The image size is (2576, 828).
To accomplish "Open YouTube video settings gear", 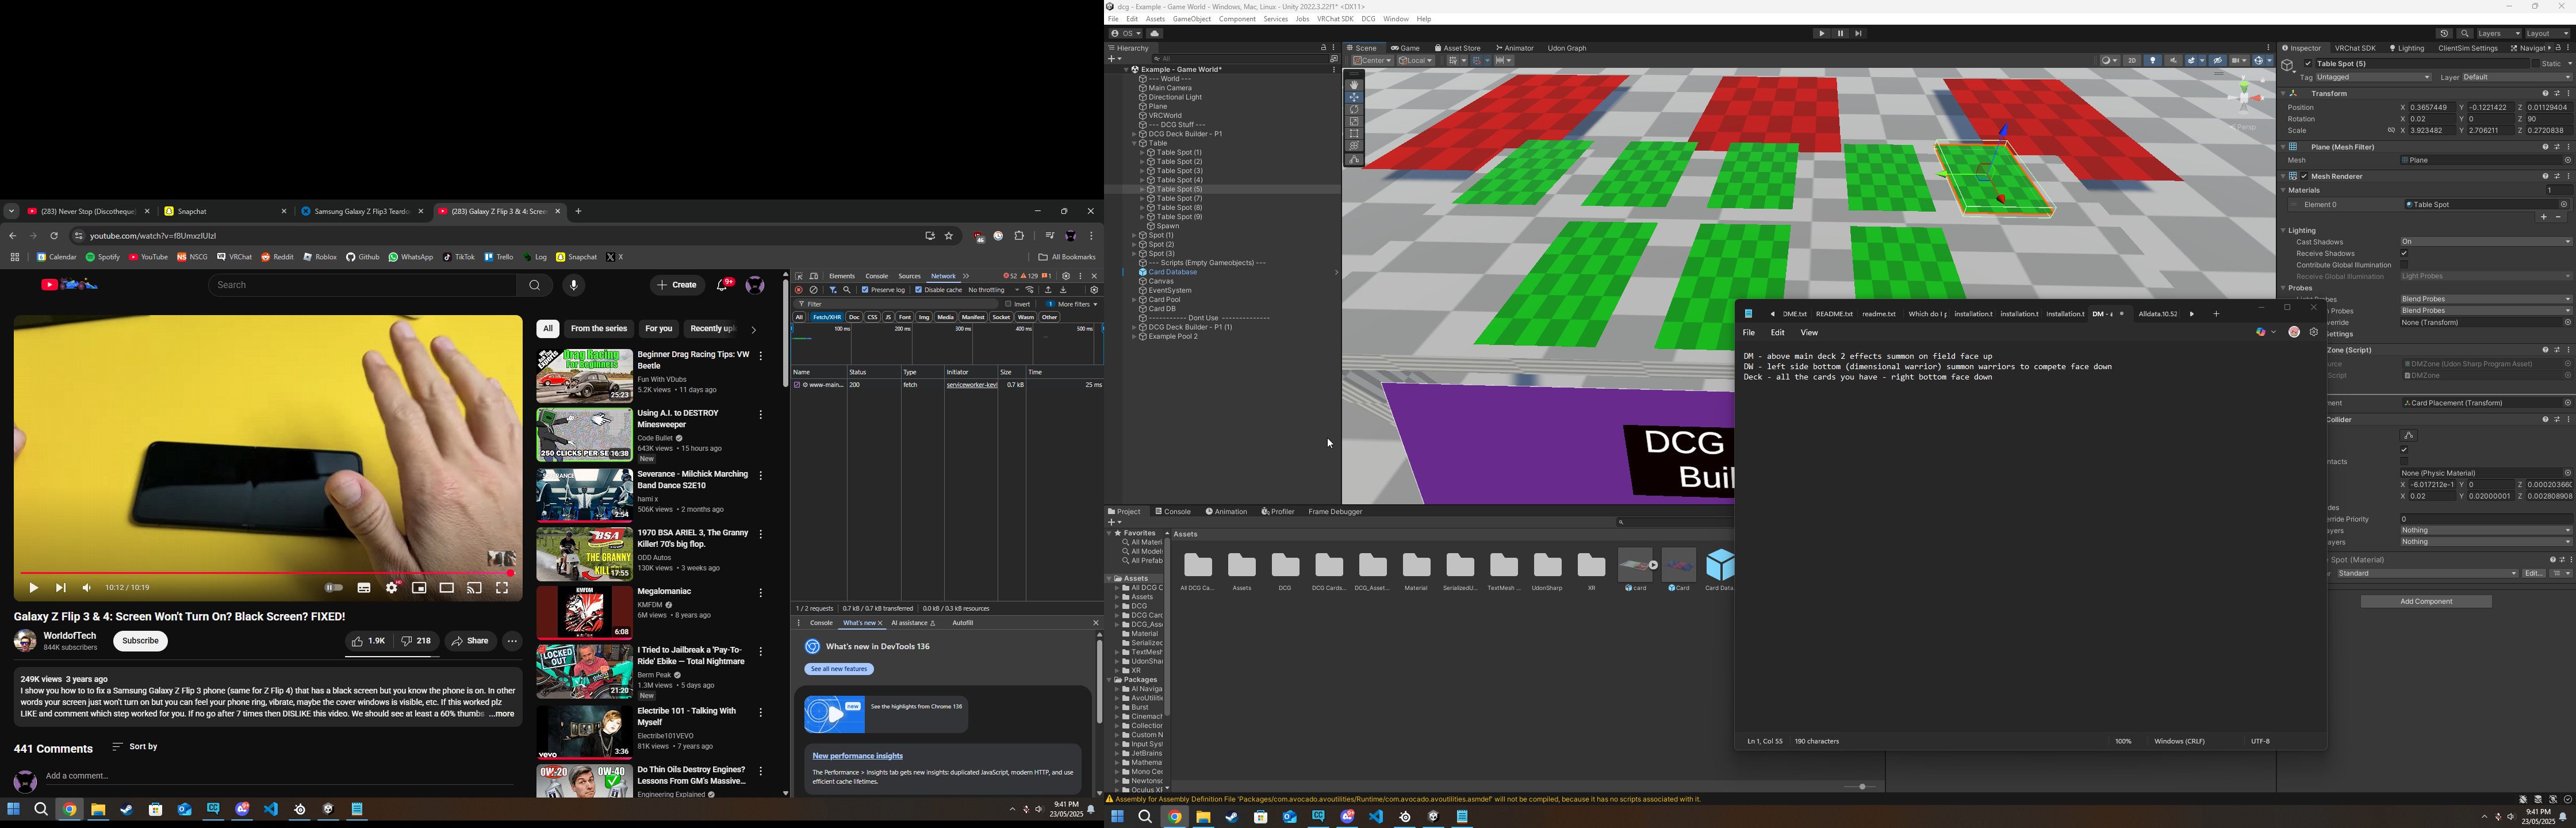I will [x=392, y=588].
